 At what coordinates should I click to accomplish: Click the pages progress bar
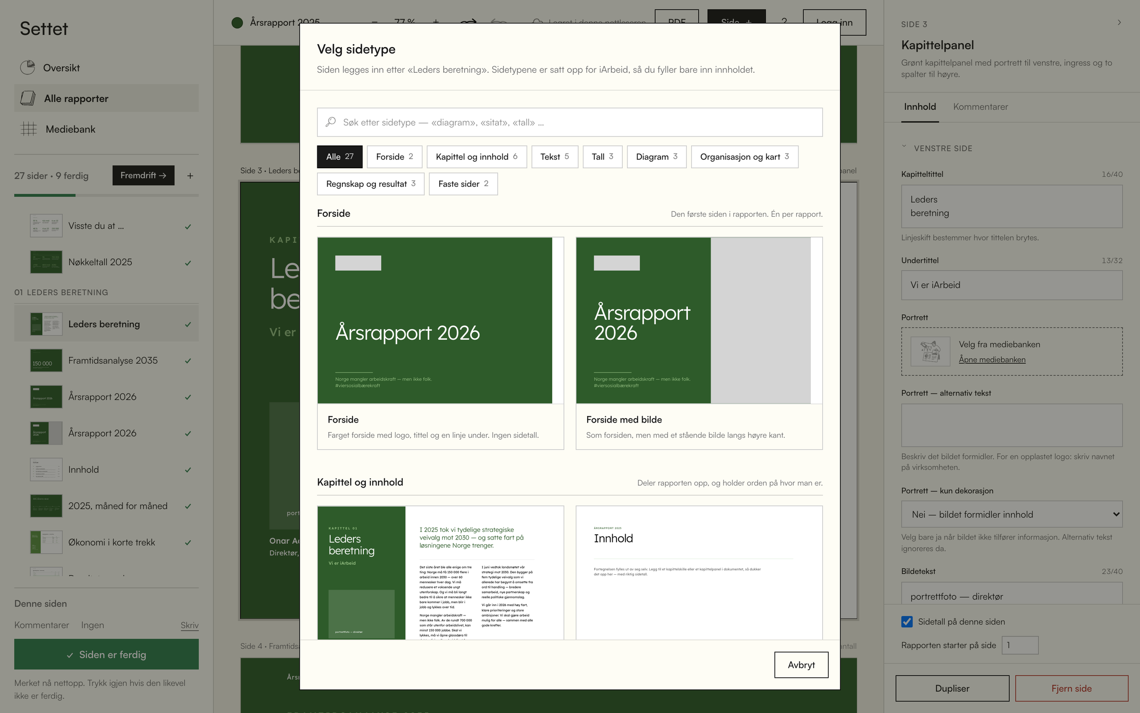(106, 195)
